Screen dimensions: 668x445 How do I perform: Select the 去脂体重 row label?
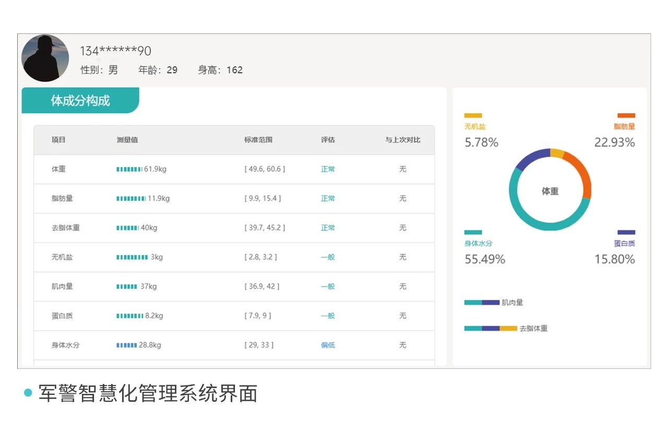(x=66, y=227)
